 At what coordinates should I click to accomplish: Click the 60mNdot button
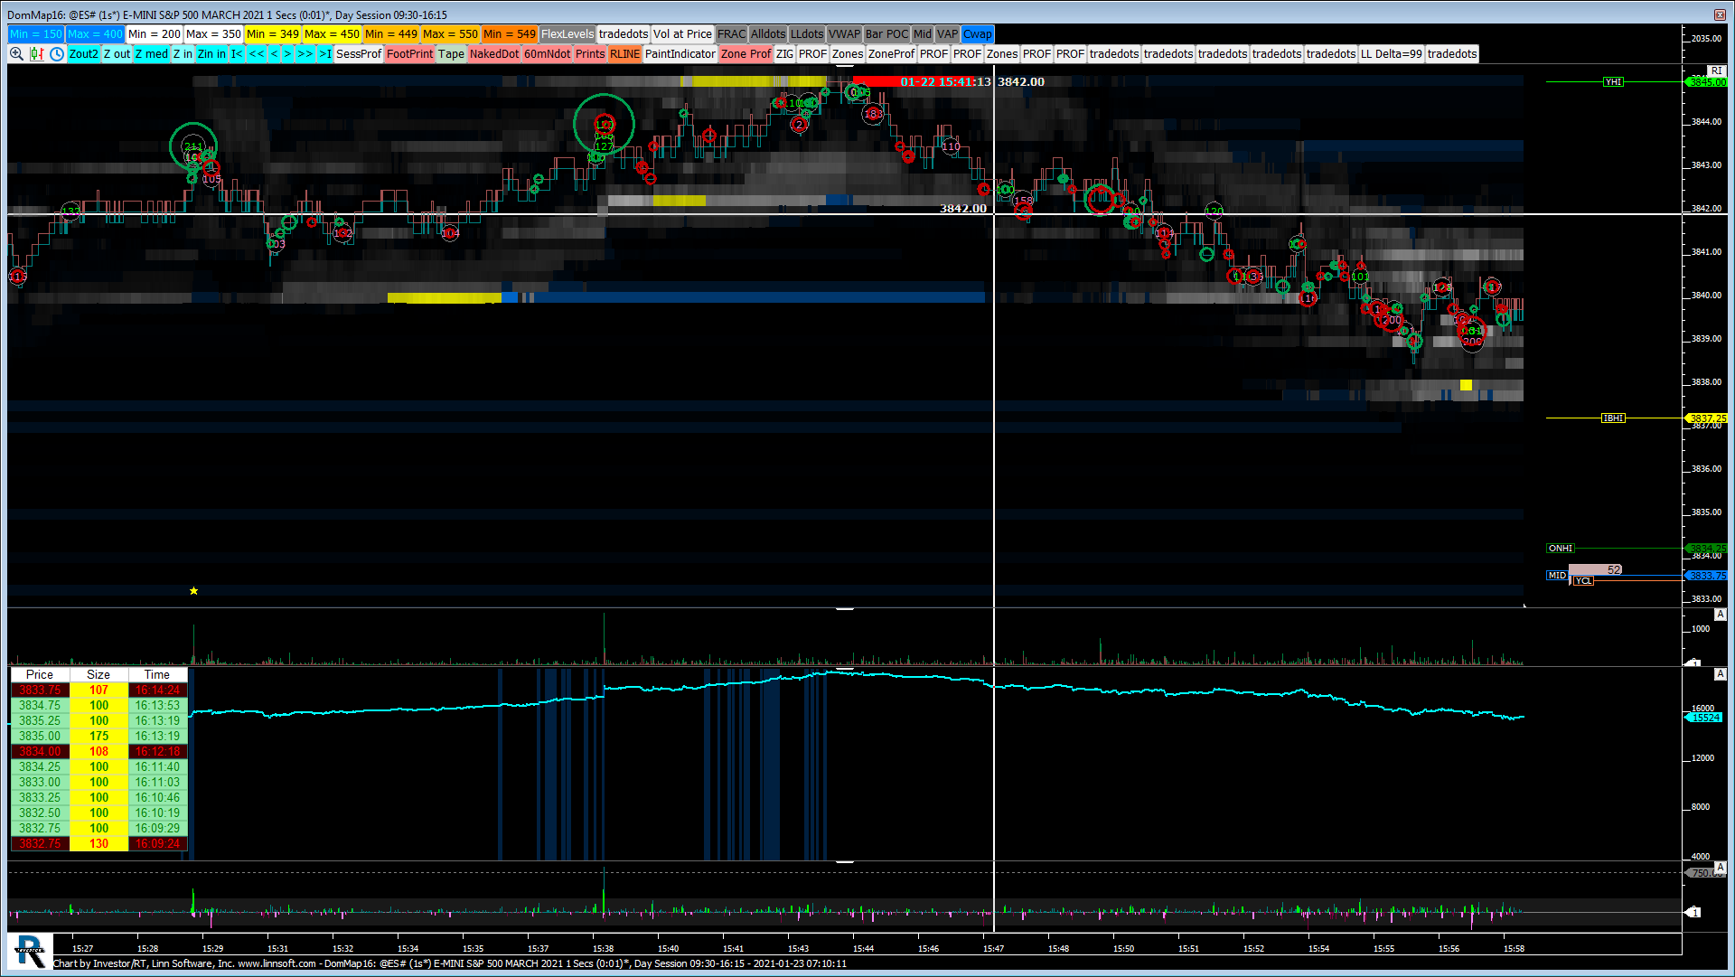click(548, 54)
